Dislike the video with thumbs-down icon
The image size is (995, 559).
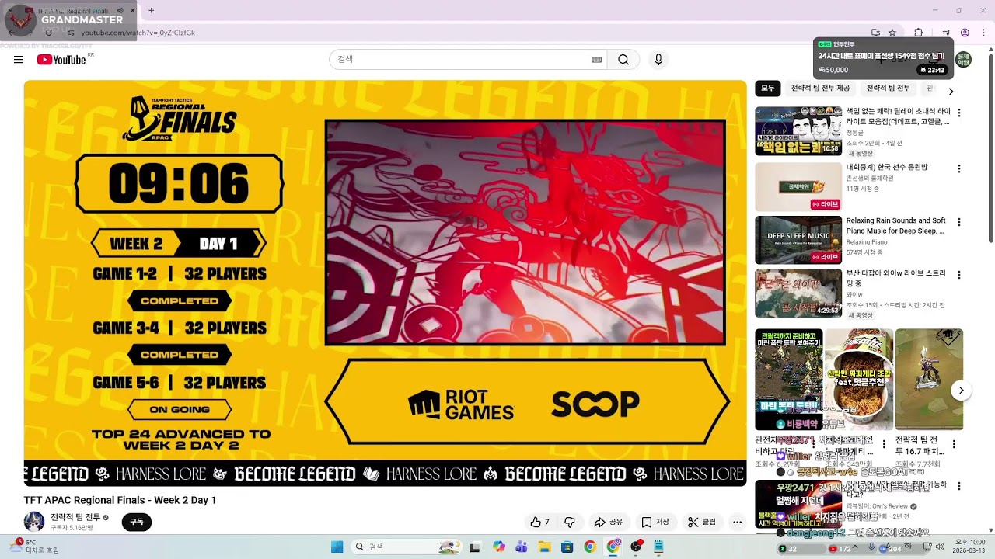pos(570,523)
